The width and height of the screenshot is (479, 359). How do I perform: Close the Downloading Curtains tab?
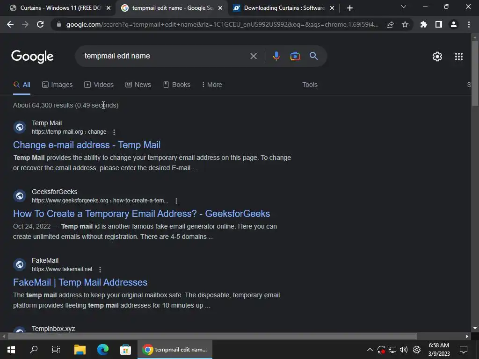tap(332, 8)
